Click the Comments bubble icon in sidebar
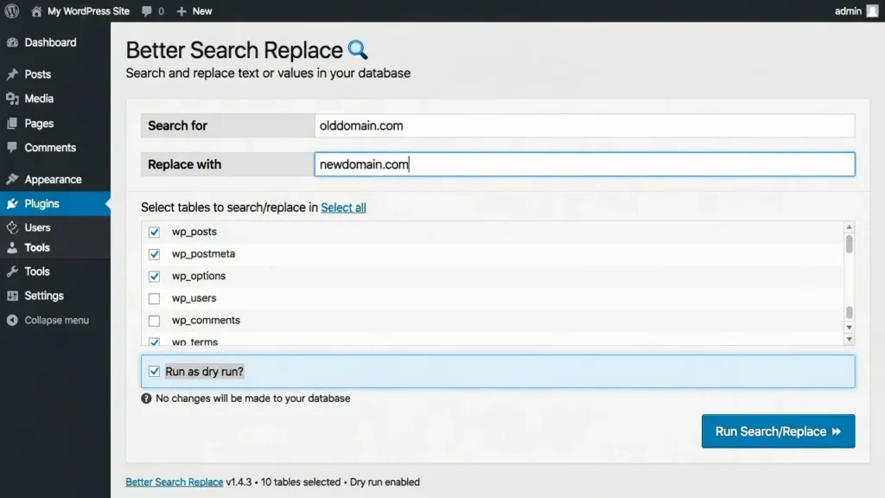Viewport: 885px width, 498px height. pos(12,147)
